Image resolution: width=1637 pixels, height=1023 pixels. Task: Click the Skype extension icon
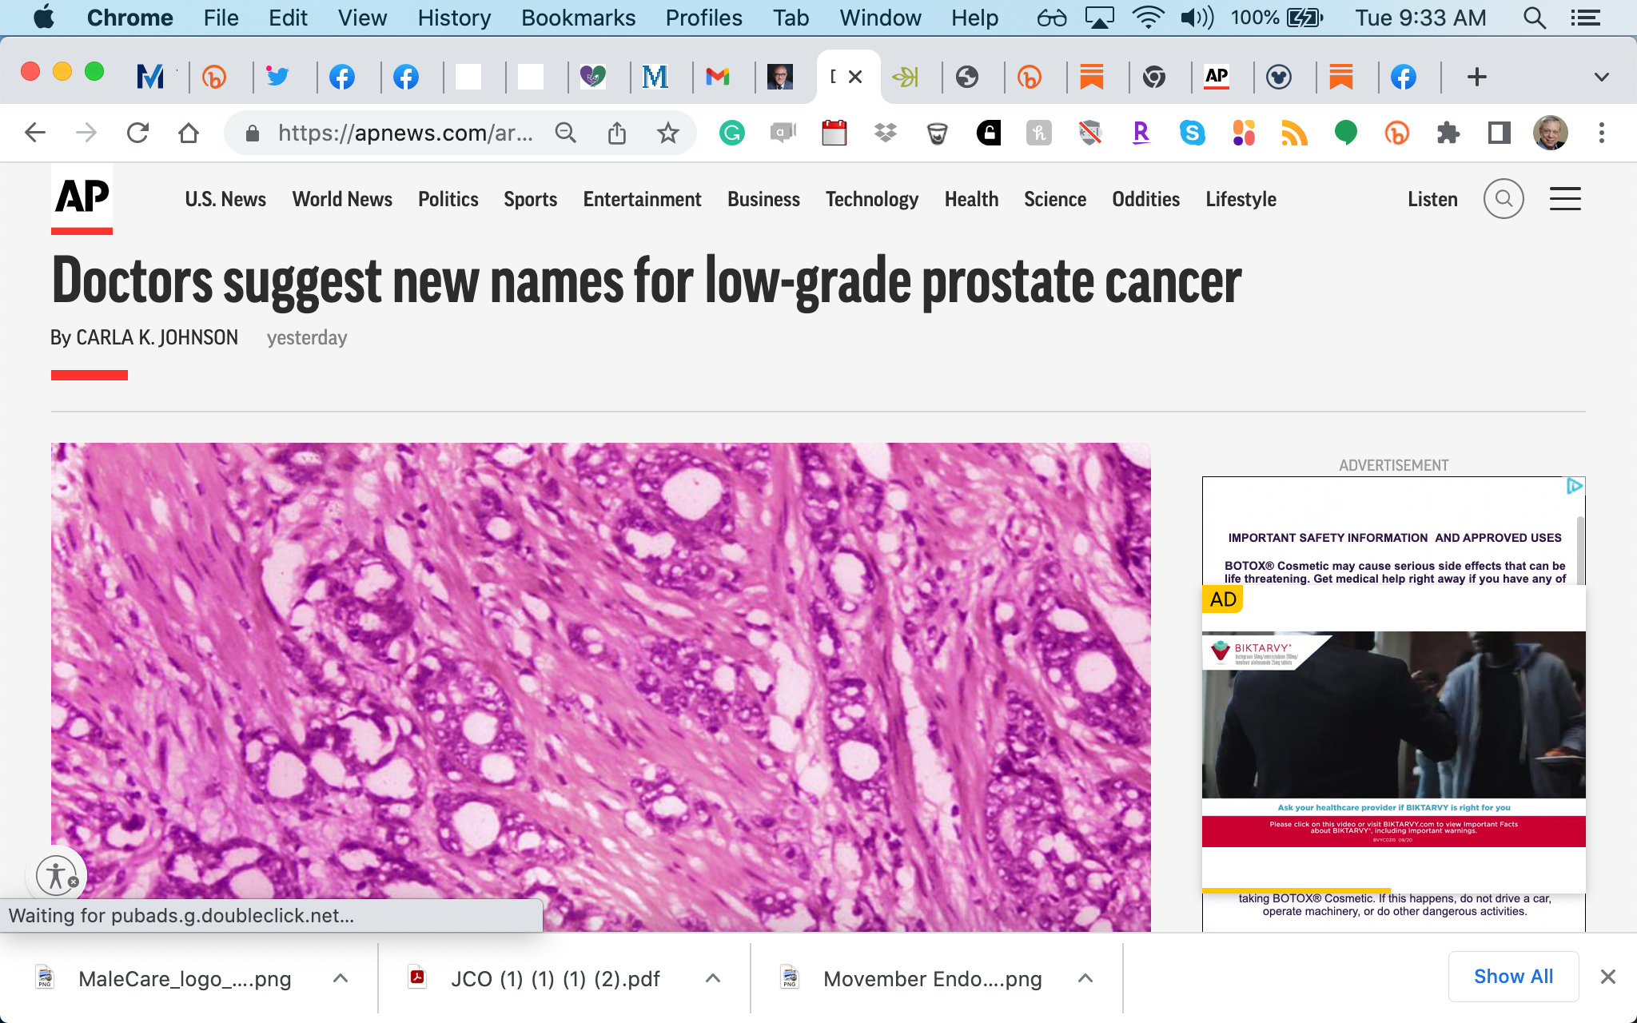tap(1192, 133)
